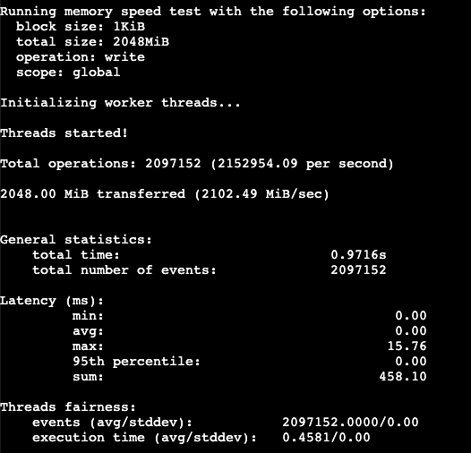
Task: Click the Running memory speed test header line
Action: click(213, 12)
